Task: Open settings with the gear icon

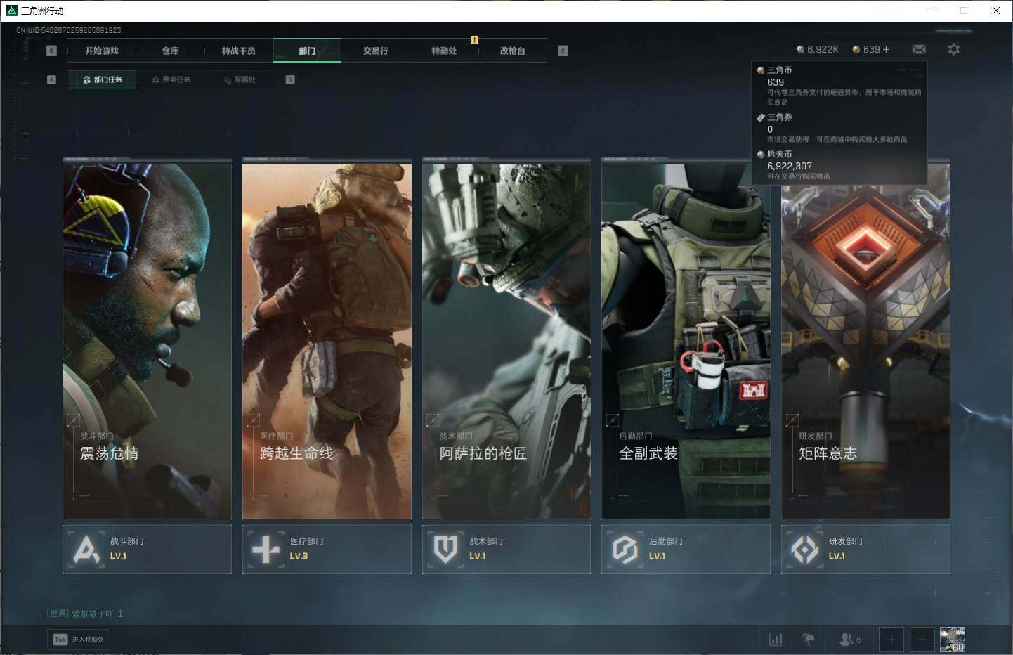Action: click(953, 49)
